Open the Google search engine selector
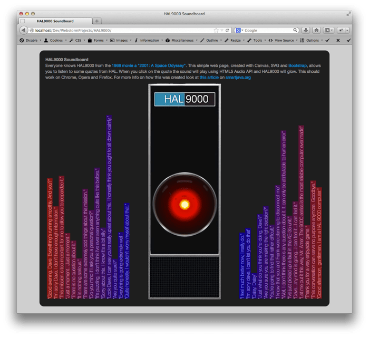The height and width of the screenshot is (337, 369). 239,30
